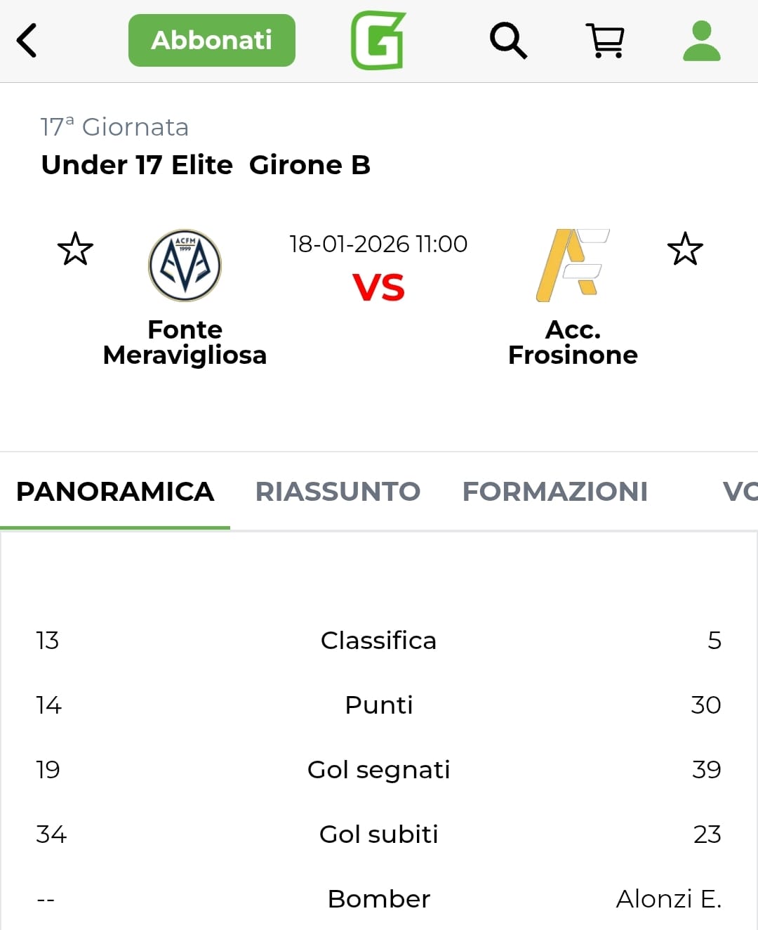
Task: Switch to the Formazioni tab
Action: [554, 492]
